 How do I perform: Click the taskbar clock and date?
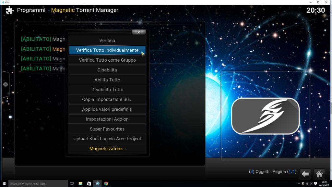(324, 184)
